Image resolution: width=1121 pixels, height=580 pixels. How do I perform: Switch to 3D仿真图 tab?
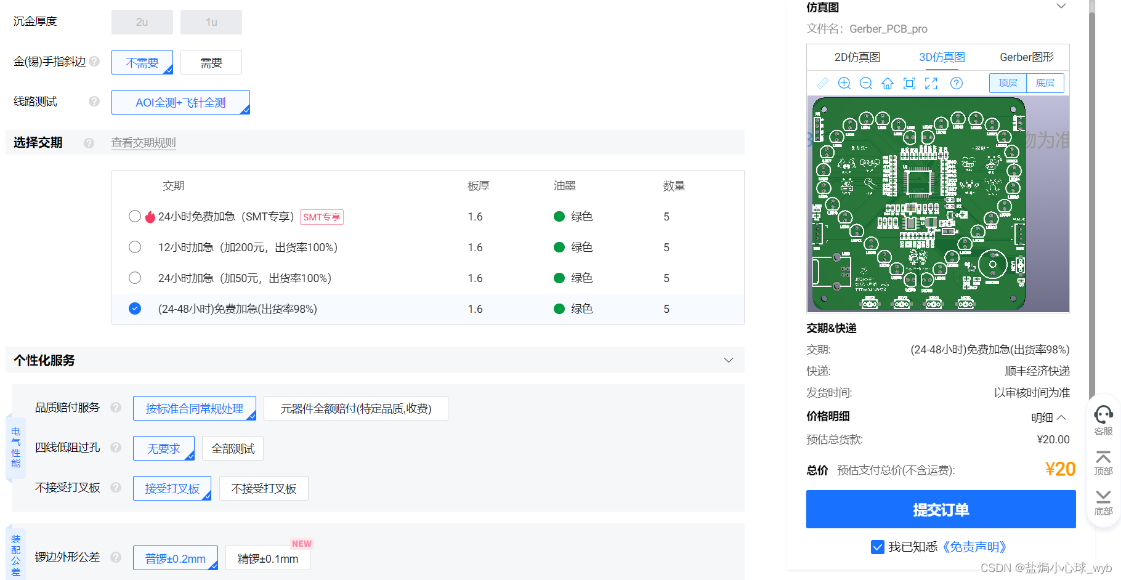click(x=942, y=57)
